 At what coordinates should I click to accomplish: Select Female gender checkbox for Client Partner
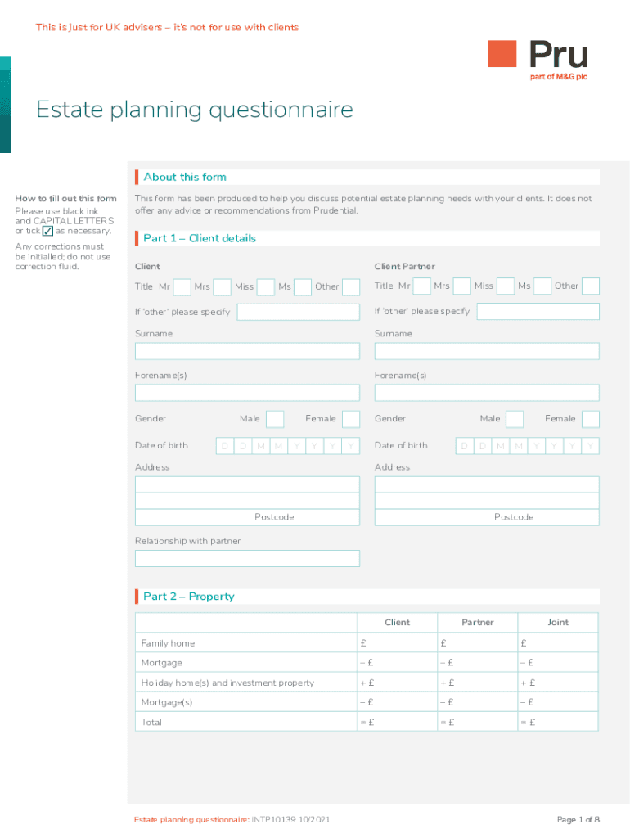pos(590,419)
